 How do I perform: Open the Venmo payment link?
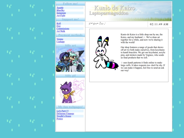[60, 39]
